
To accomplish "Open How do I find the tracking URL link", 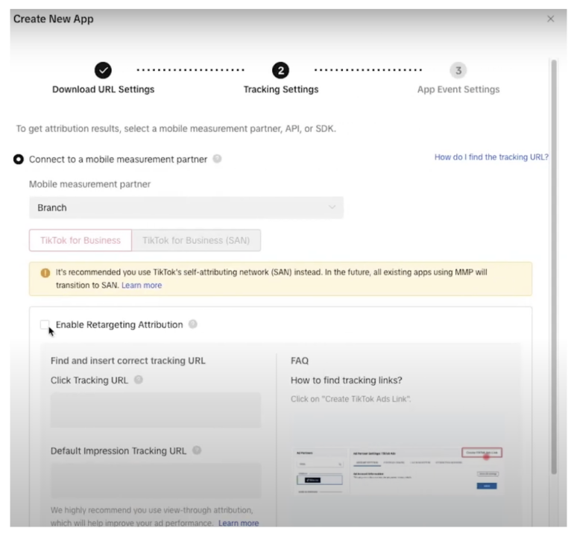I will [491, 157].
